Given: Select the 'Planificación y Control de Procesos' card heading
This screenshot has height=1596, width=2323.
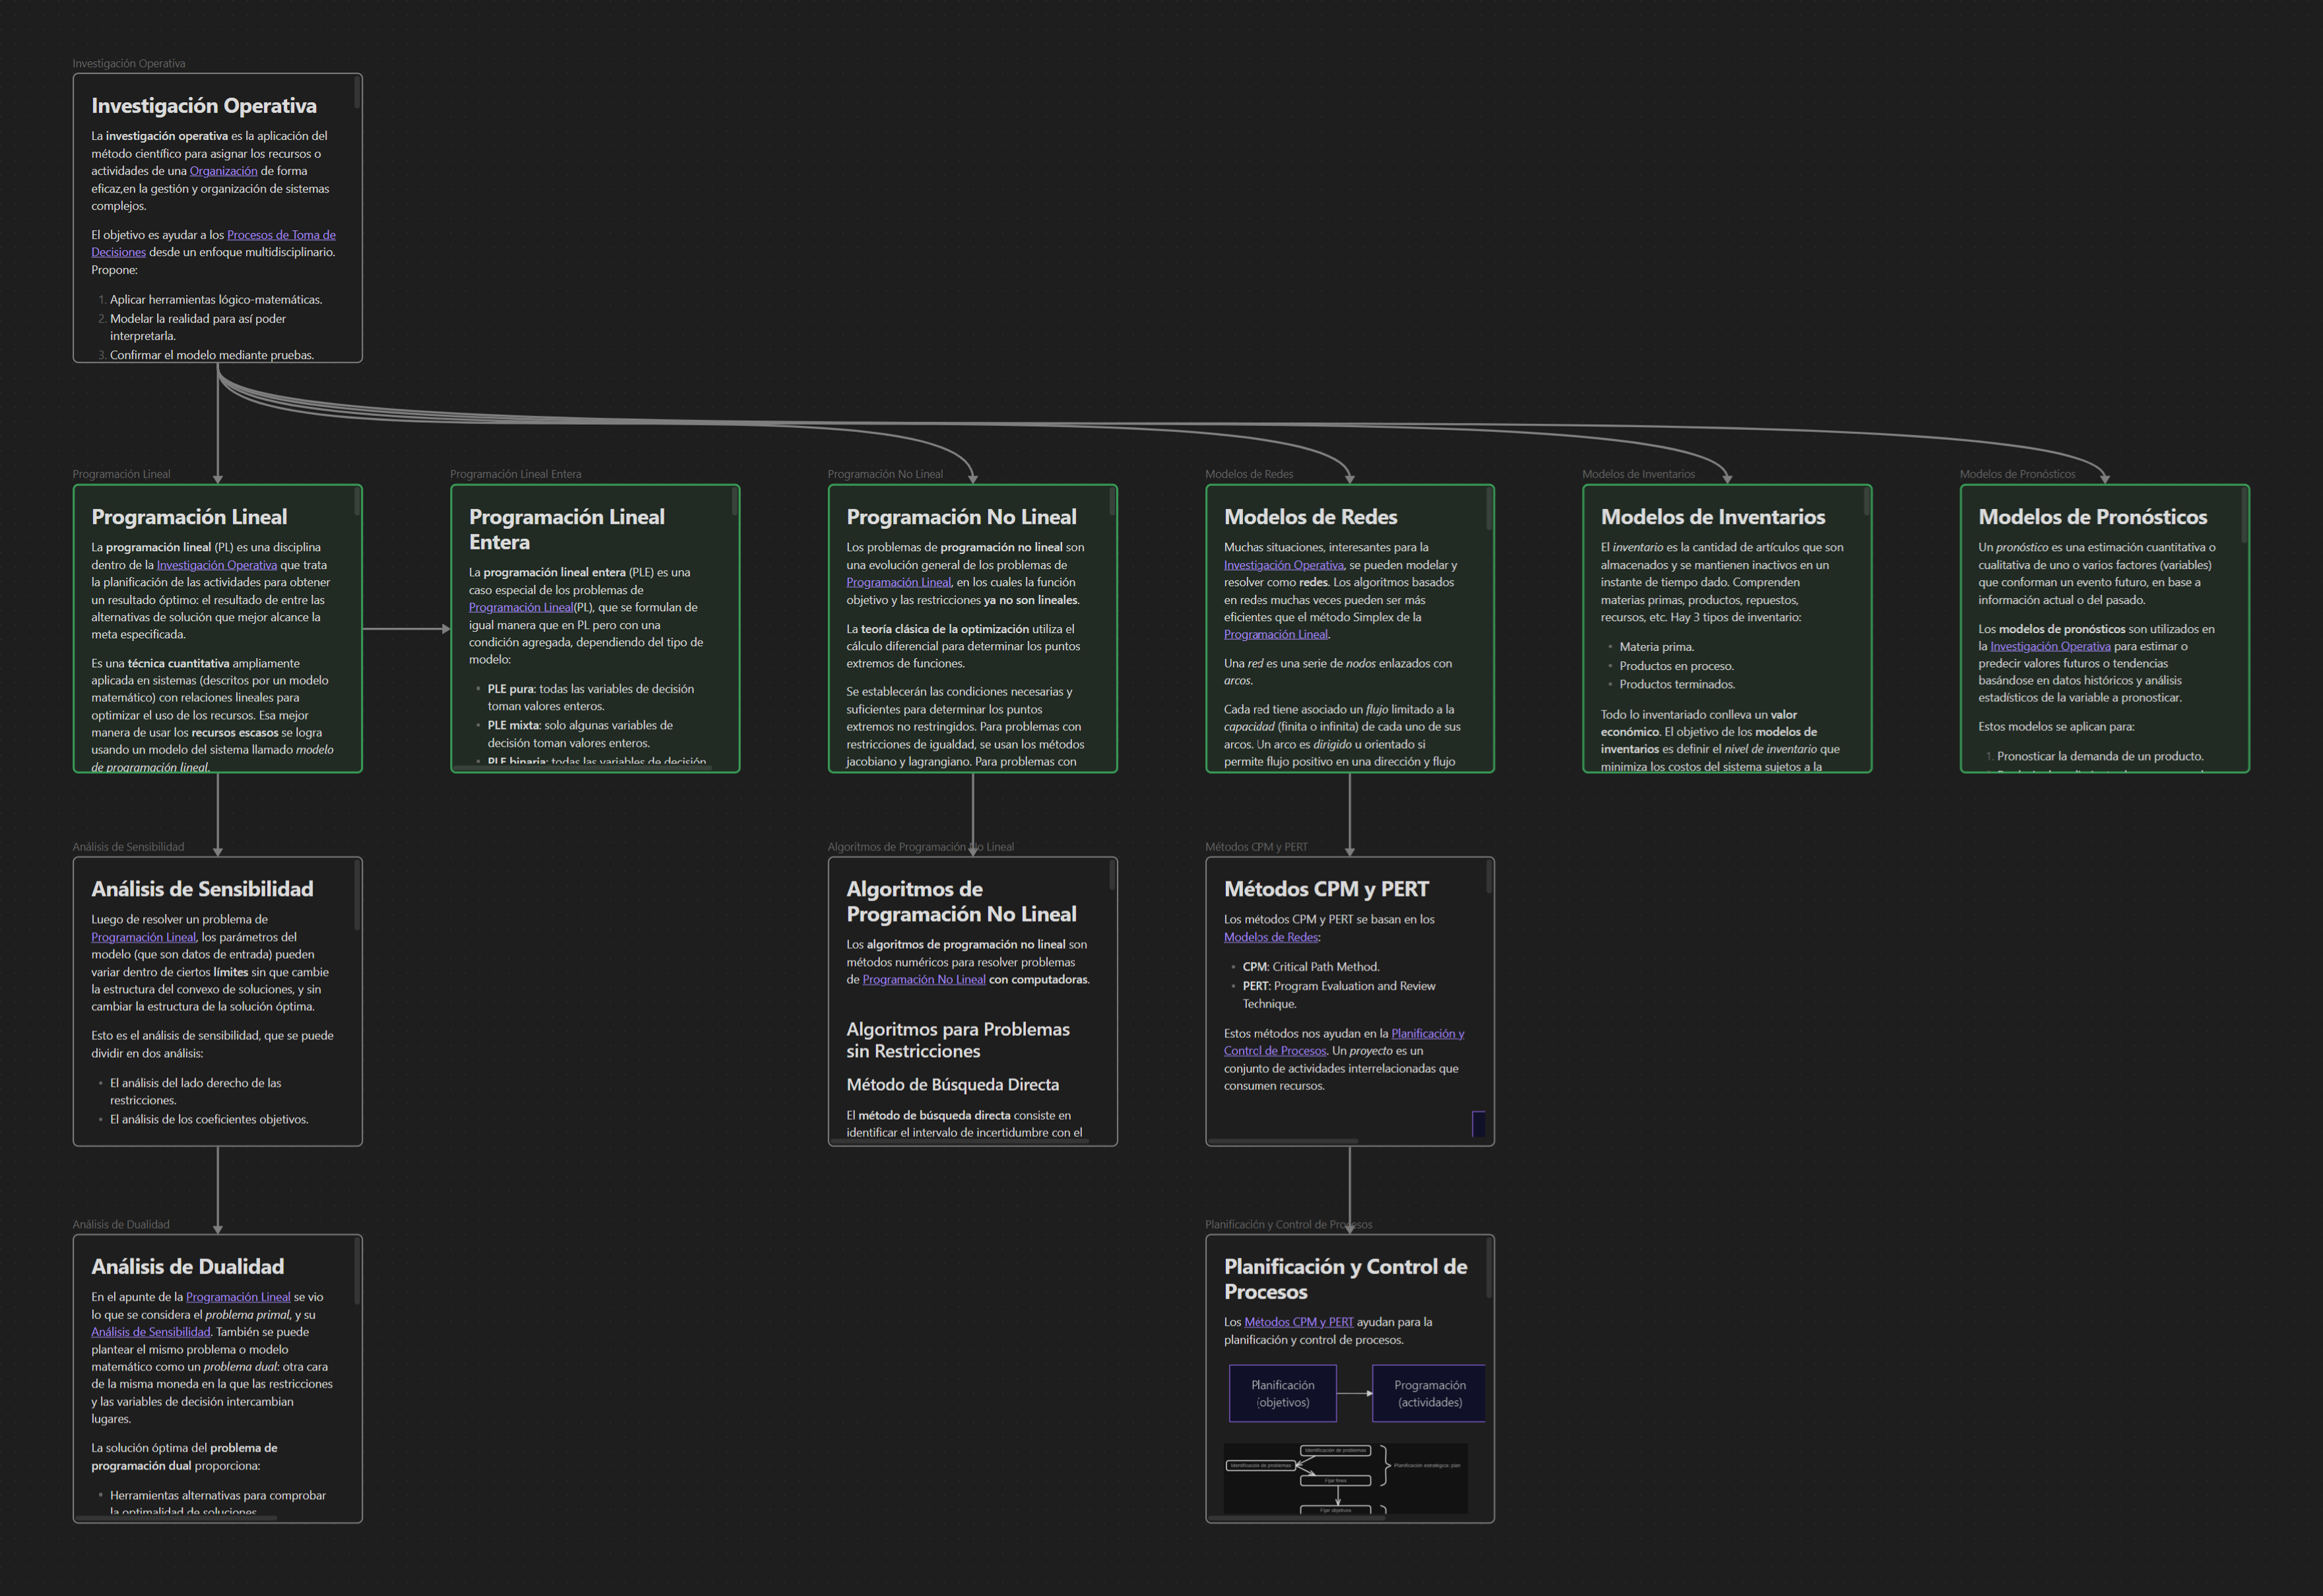Looking at the screenshot, I should 1346,1279.
